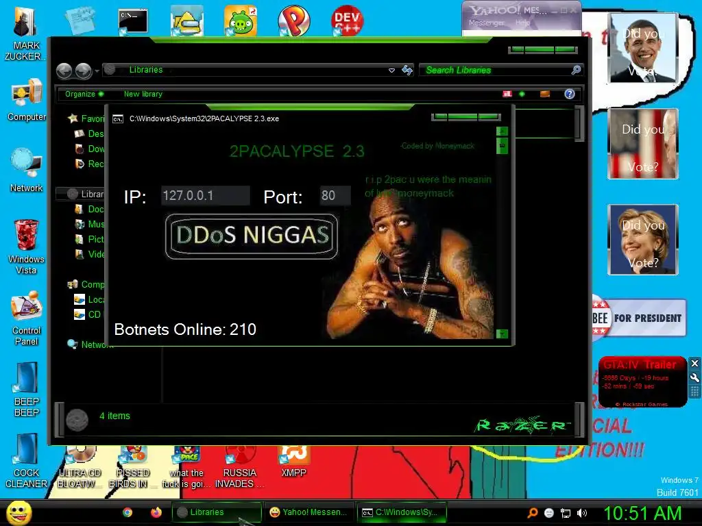Viewport: 702px width, 526px height.
Task: Open explorer Help question mark icon
Action: click(x=570, y=94)
